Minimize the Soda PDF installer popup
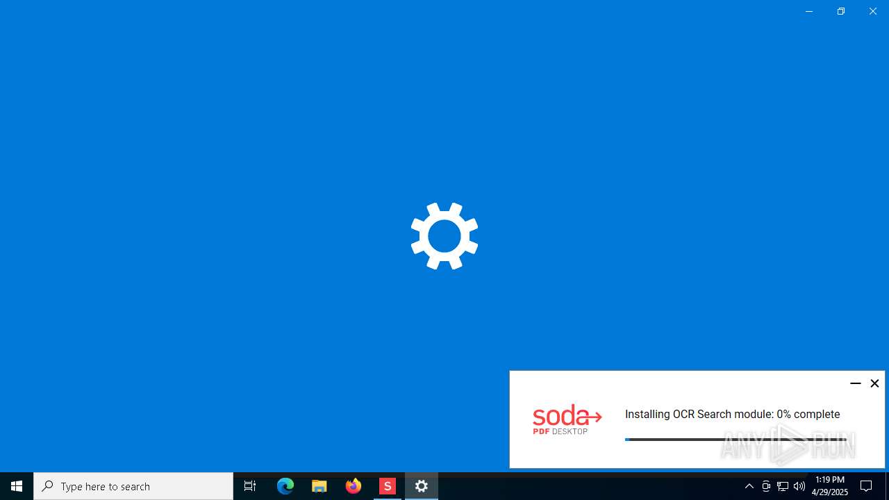Screen dimensions: 889x500 coord(856,383)
